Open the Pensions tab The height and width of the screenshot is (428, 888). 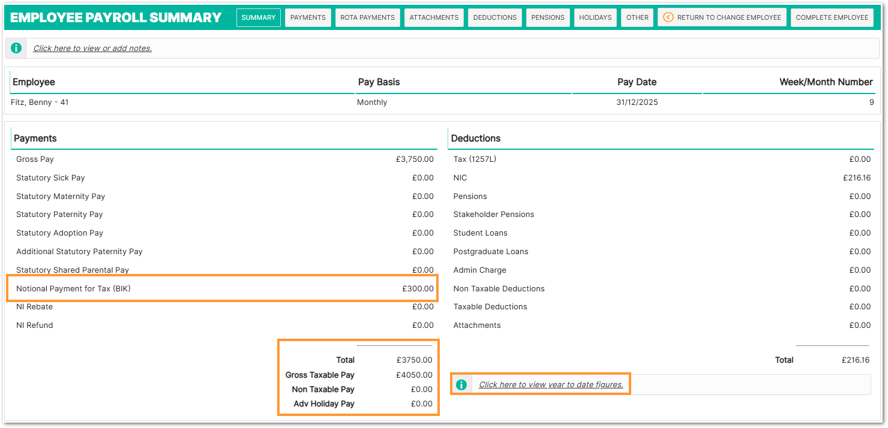tap(548, 17)
